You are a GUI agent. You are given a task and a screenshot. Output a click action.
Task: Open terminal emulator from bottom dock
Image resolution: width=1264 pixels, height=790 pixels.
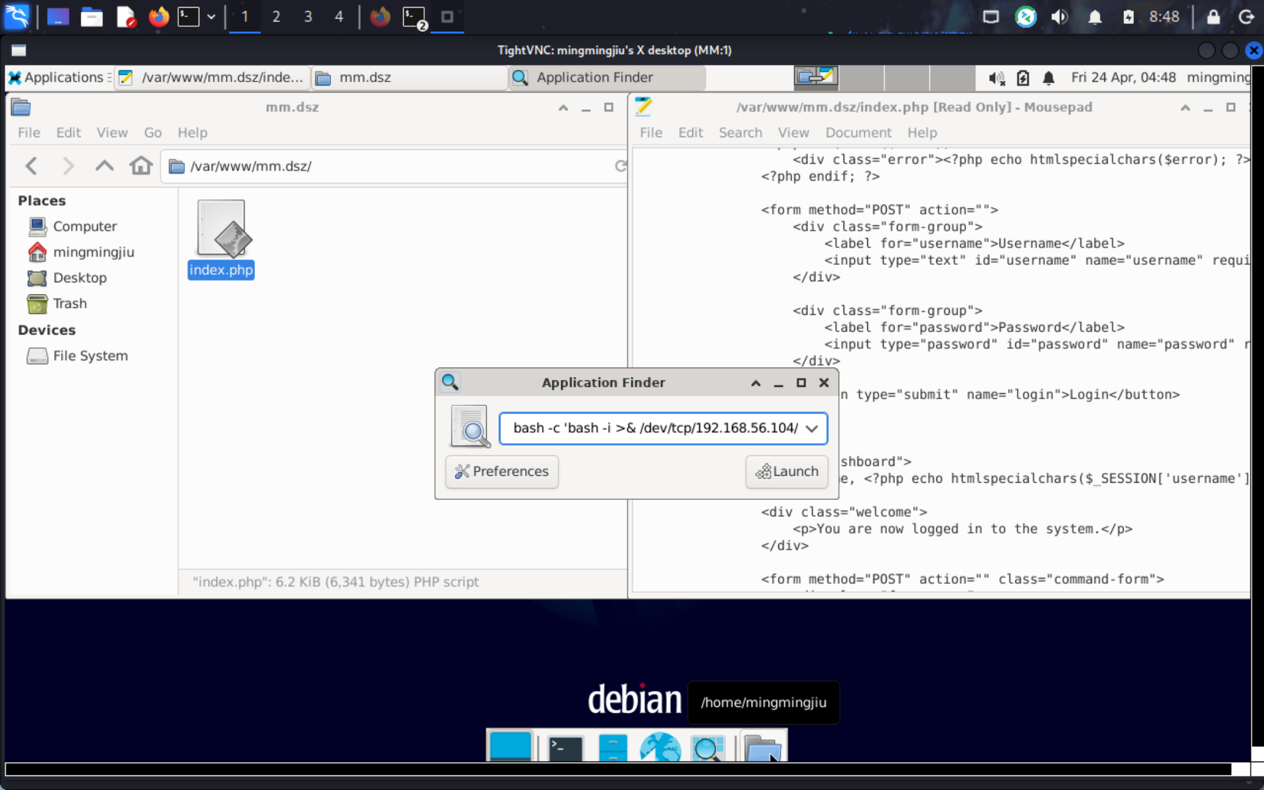(565, 748)
